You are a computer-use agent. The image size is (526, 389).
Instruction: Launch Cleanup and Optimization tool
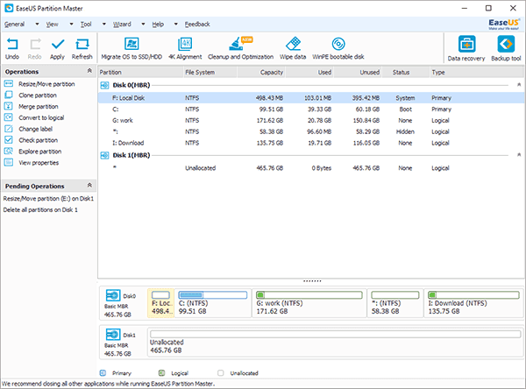(240, 44)
